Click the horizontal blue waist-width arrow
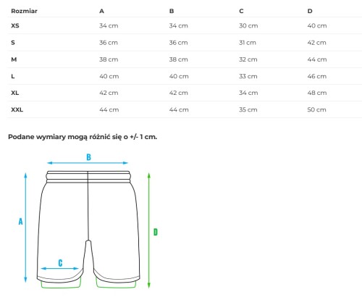 pos(88,163)
